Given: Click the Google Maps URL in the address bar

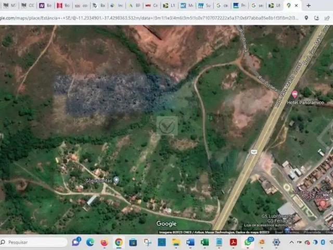Looking at the screenshot, I should coord(149,18).
